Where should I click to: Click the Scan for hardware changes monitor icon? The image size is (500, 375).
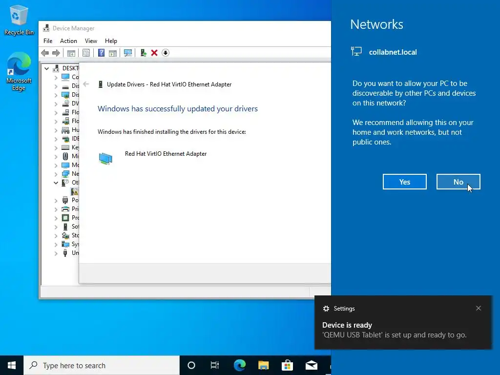pyautogui.click(x=128, y=53)
